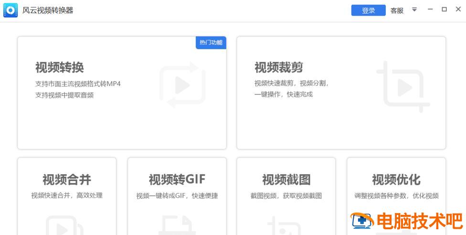This screenshot has height=235, width=466.
Task: Open the 视频合并 feature card
Action: 67,196
